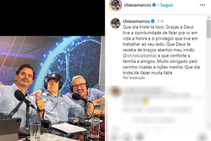This screenshot has height=141, width=211.
Task: Click the studio photo of three men
Action: coord(52,88)
